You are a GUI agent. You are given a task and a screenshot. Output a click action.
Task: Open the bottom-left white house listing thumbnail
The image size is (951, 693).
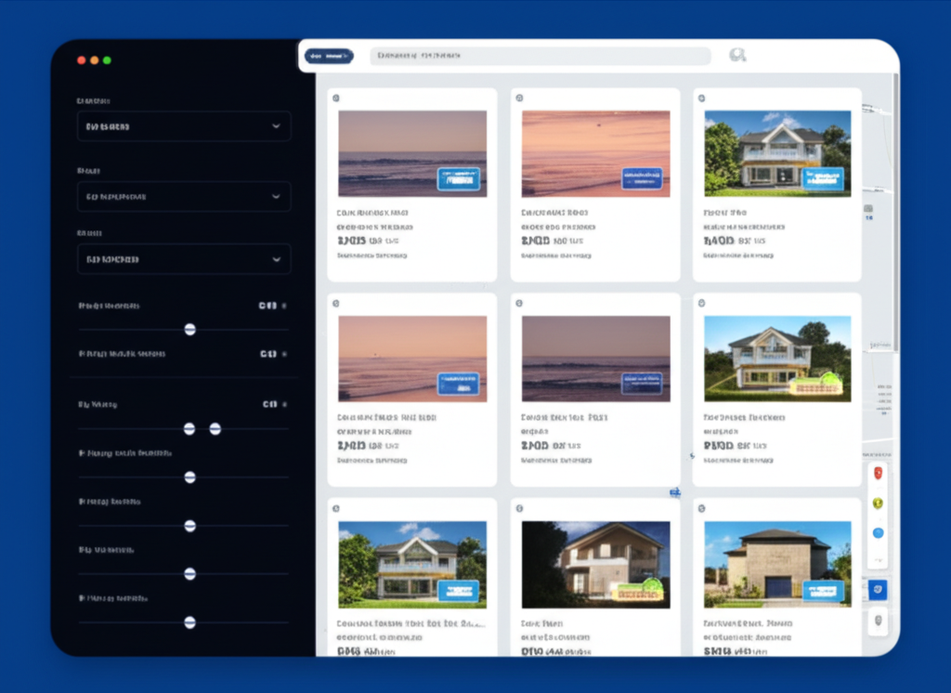(412, 565)
